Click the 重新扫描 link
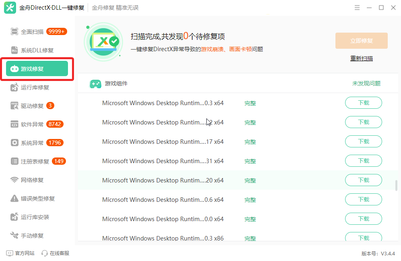401x261 pixels. (361, 58)
